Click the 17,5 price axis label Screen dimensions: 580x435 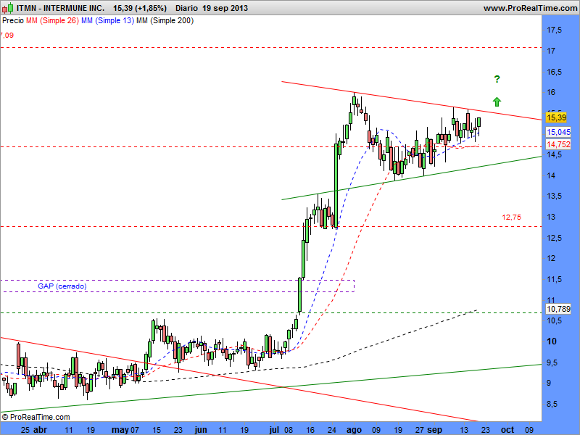point(554,30)
